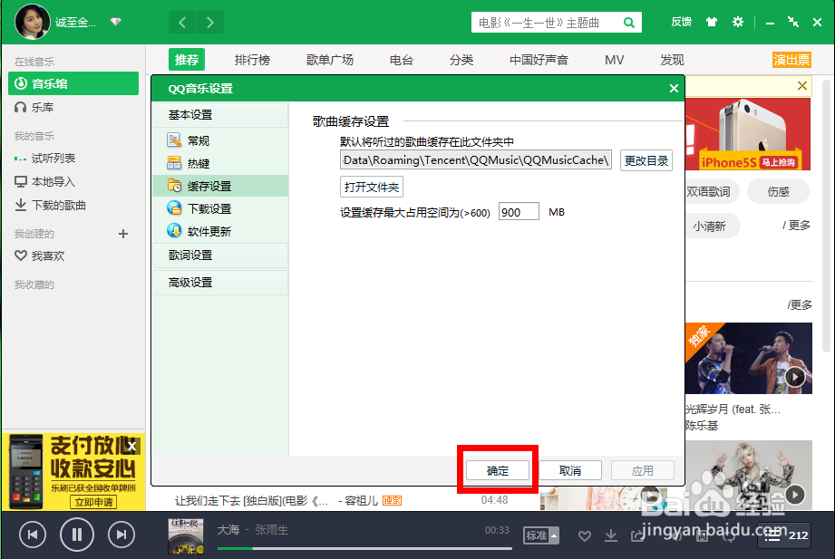Viewport: 835px width, 559px height.
Task: Select the 中国好声音 tab
Action: point(539,60)
